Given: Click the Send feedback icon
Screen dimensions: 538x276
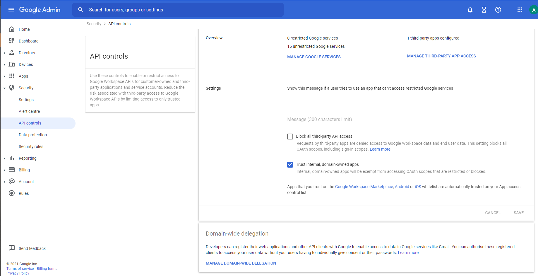Looking at the screenshot, I should pyautogui.click(x=12, y=248).
